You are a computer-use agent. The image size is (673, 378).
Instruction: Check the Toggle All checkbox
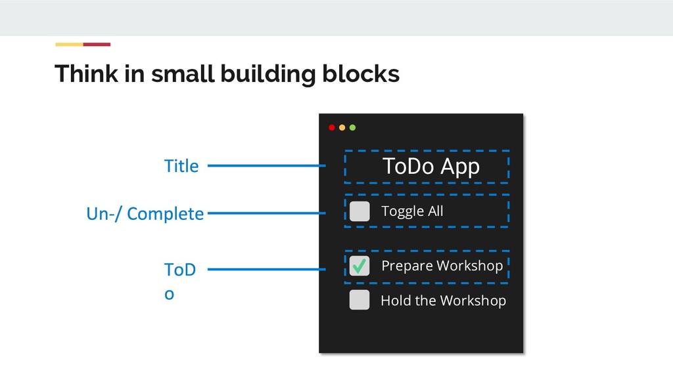[x=360, y=211]
